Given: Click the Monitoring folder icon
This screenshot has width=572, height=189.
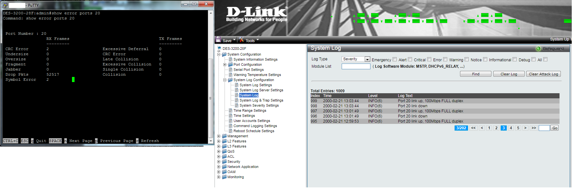Looking at the screenshot, I should (x=224, y=177).
